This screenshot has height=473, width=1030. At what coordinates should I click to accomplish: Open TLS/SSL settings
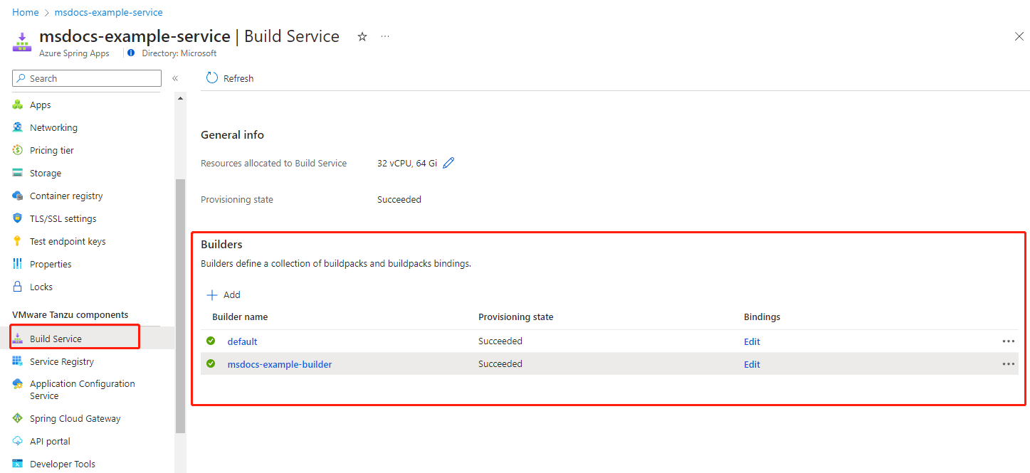[63, 219]
